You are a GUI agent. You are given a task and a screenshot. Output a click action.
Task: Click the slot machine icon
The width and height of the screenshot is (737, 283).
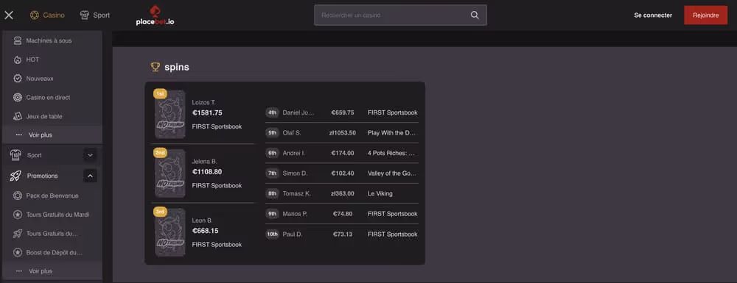[x=18, y=40]
